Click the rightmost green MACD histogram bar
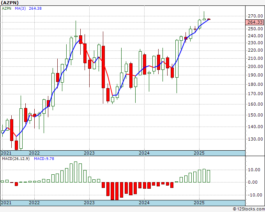265x212 pixels. click(x=208, y=176)
